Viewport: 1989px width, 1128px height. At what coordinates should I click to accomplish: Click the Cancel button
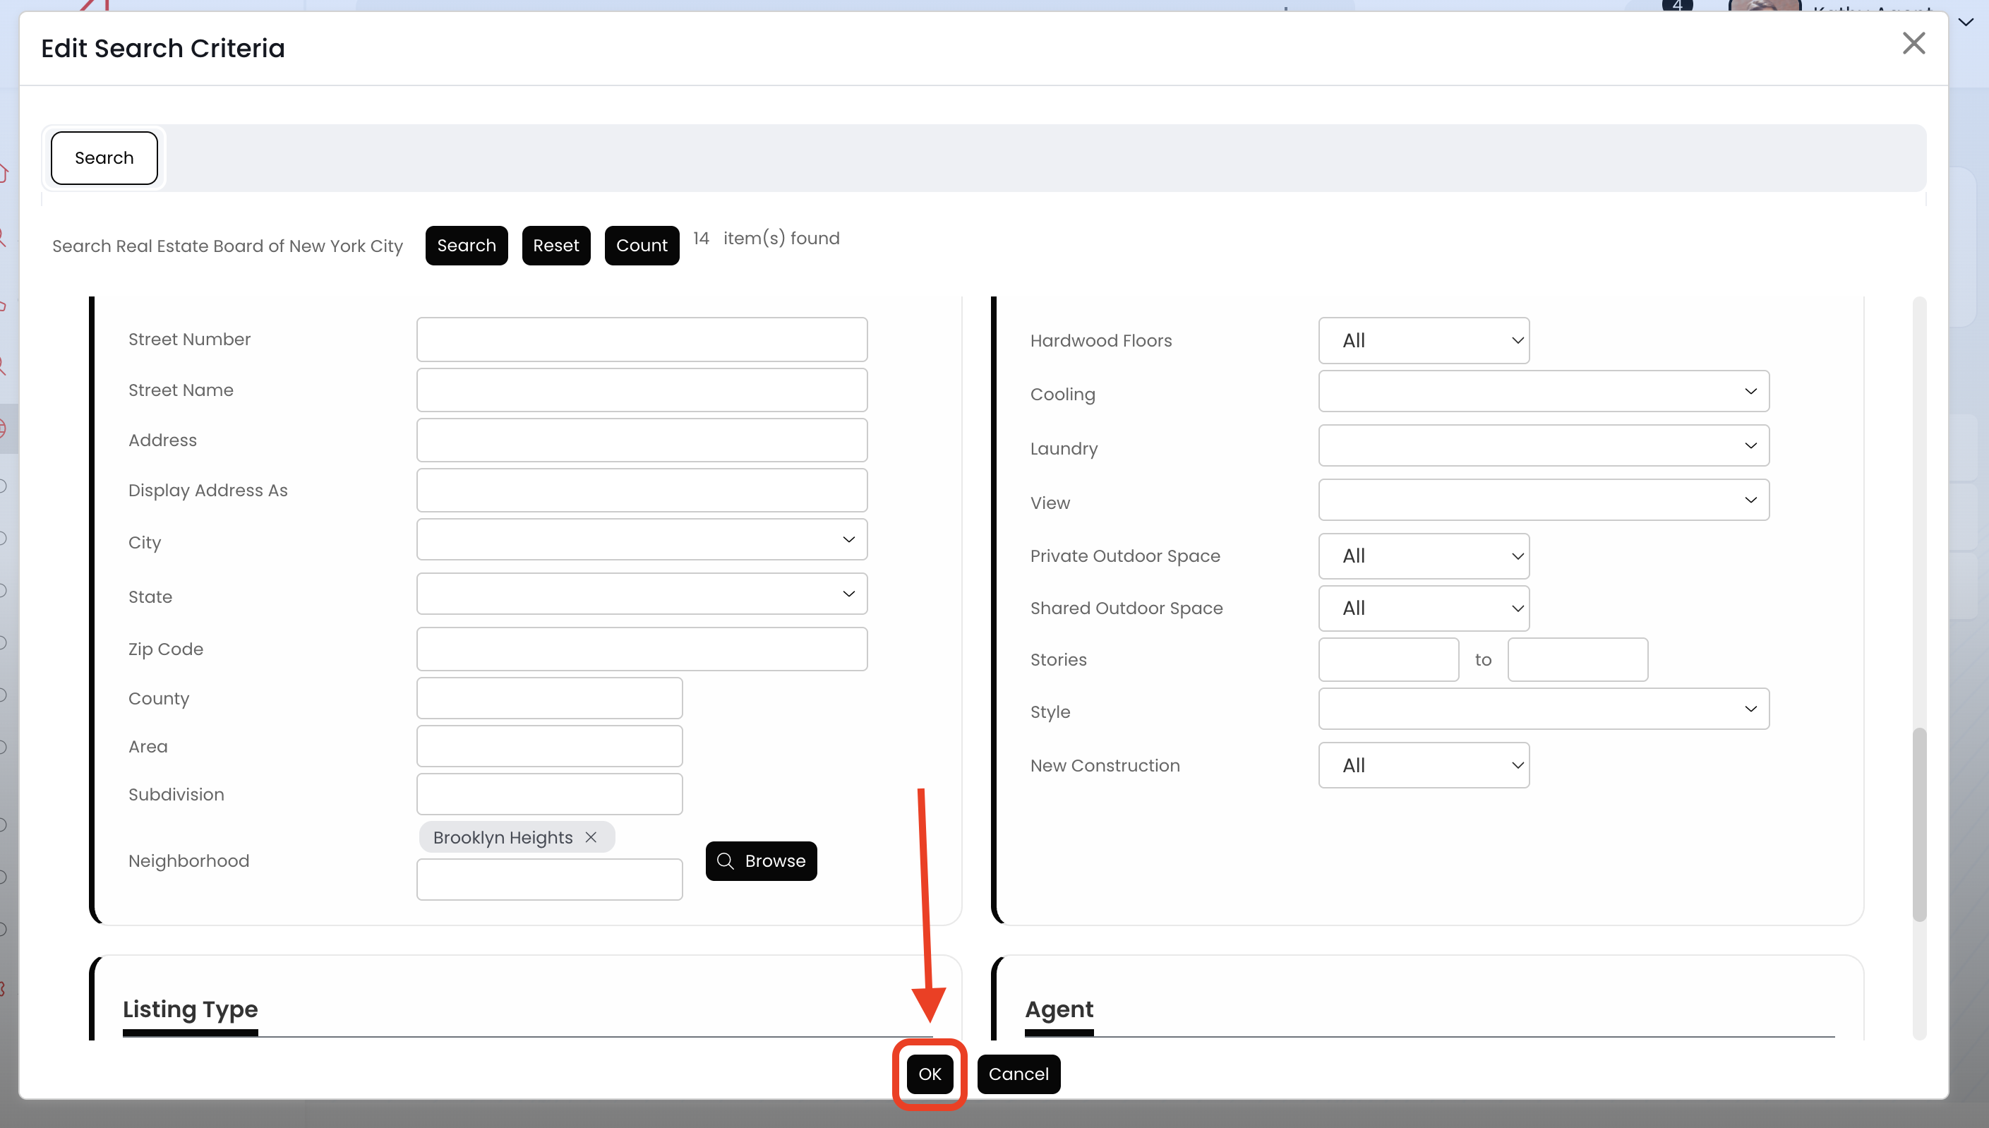coord(1018,1074)
